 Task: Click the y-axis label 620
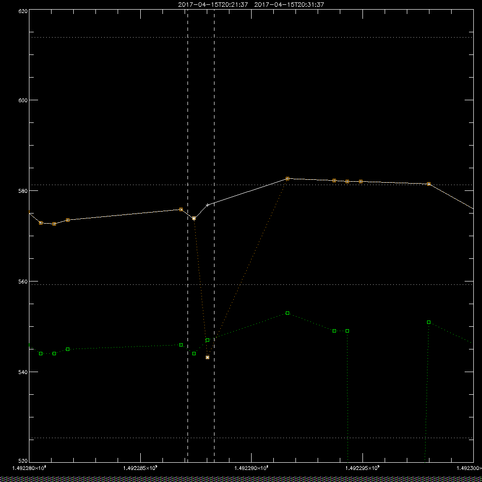pos(23,11)
